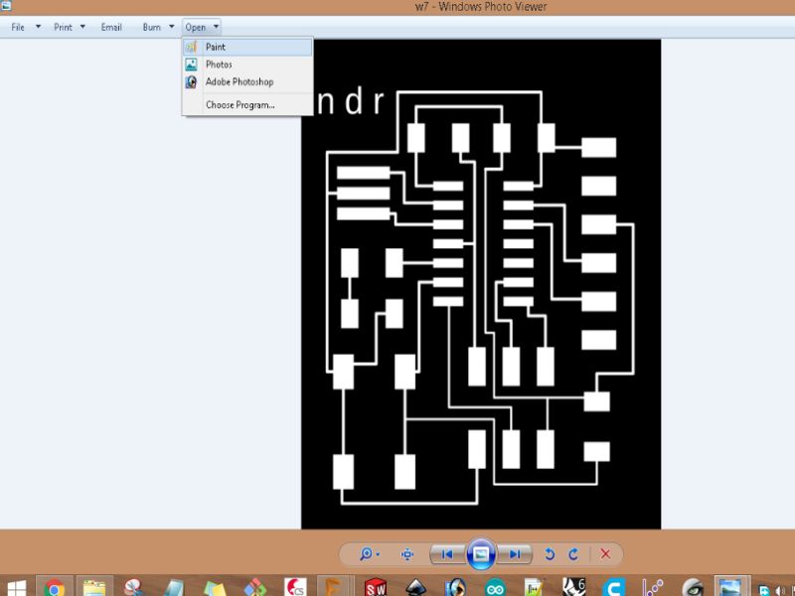Click the Photos app icon in menu
This screenshot has height=596, width=795.
(x=191, y=65)
